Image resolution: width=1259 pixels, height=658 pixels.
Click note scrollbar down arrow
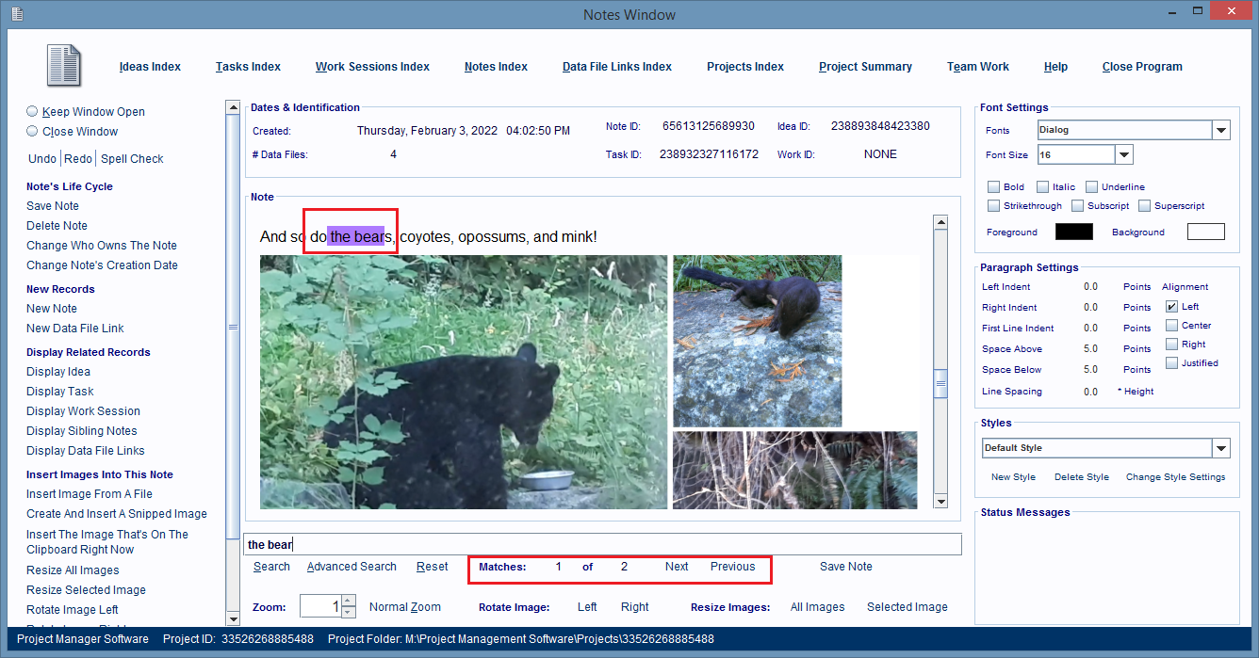coord(940,502)
